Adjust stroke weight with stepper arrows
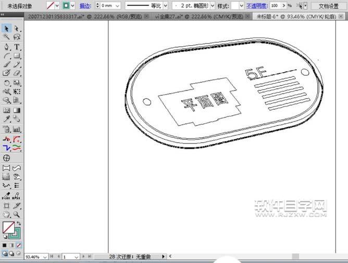The height and width of the screenshot is (263, 348). coord(97,6)
